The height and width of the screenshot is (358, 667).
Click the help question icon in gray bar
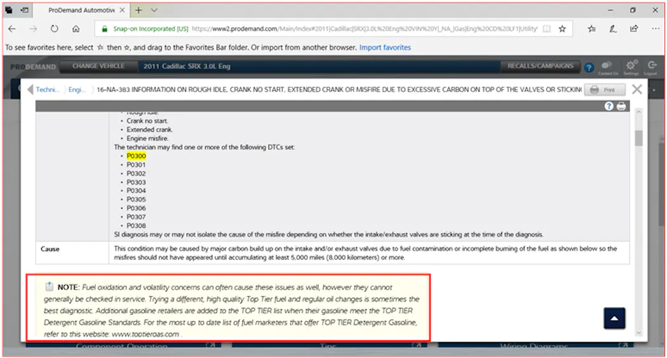(609, 106)
